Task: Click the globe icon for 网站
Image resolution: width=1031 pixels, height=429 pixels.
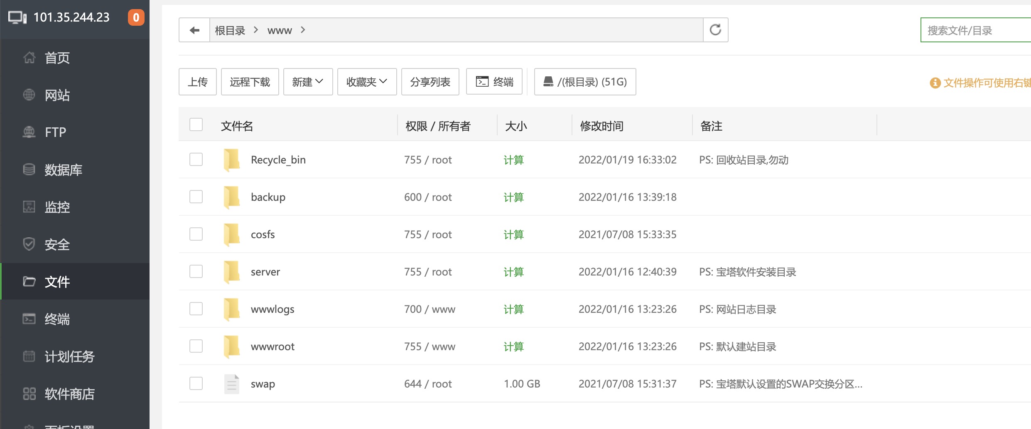Action: (29, 95)
